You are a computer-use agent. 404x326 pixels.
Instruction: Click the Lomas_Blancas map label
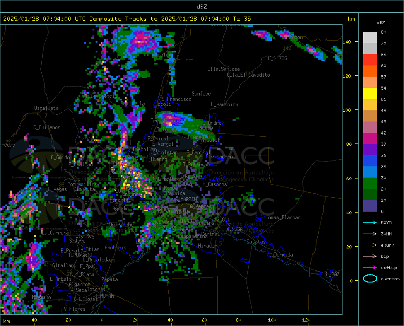[283, 217]
